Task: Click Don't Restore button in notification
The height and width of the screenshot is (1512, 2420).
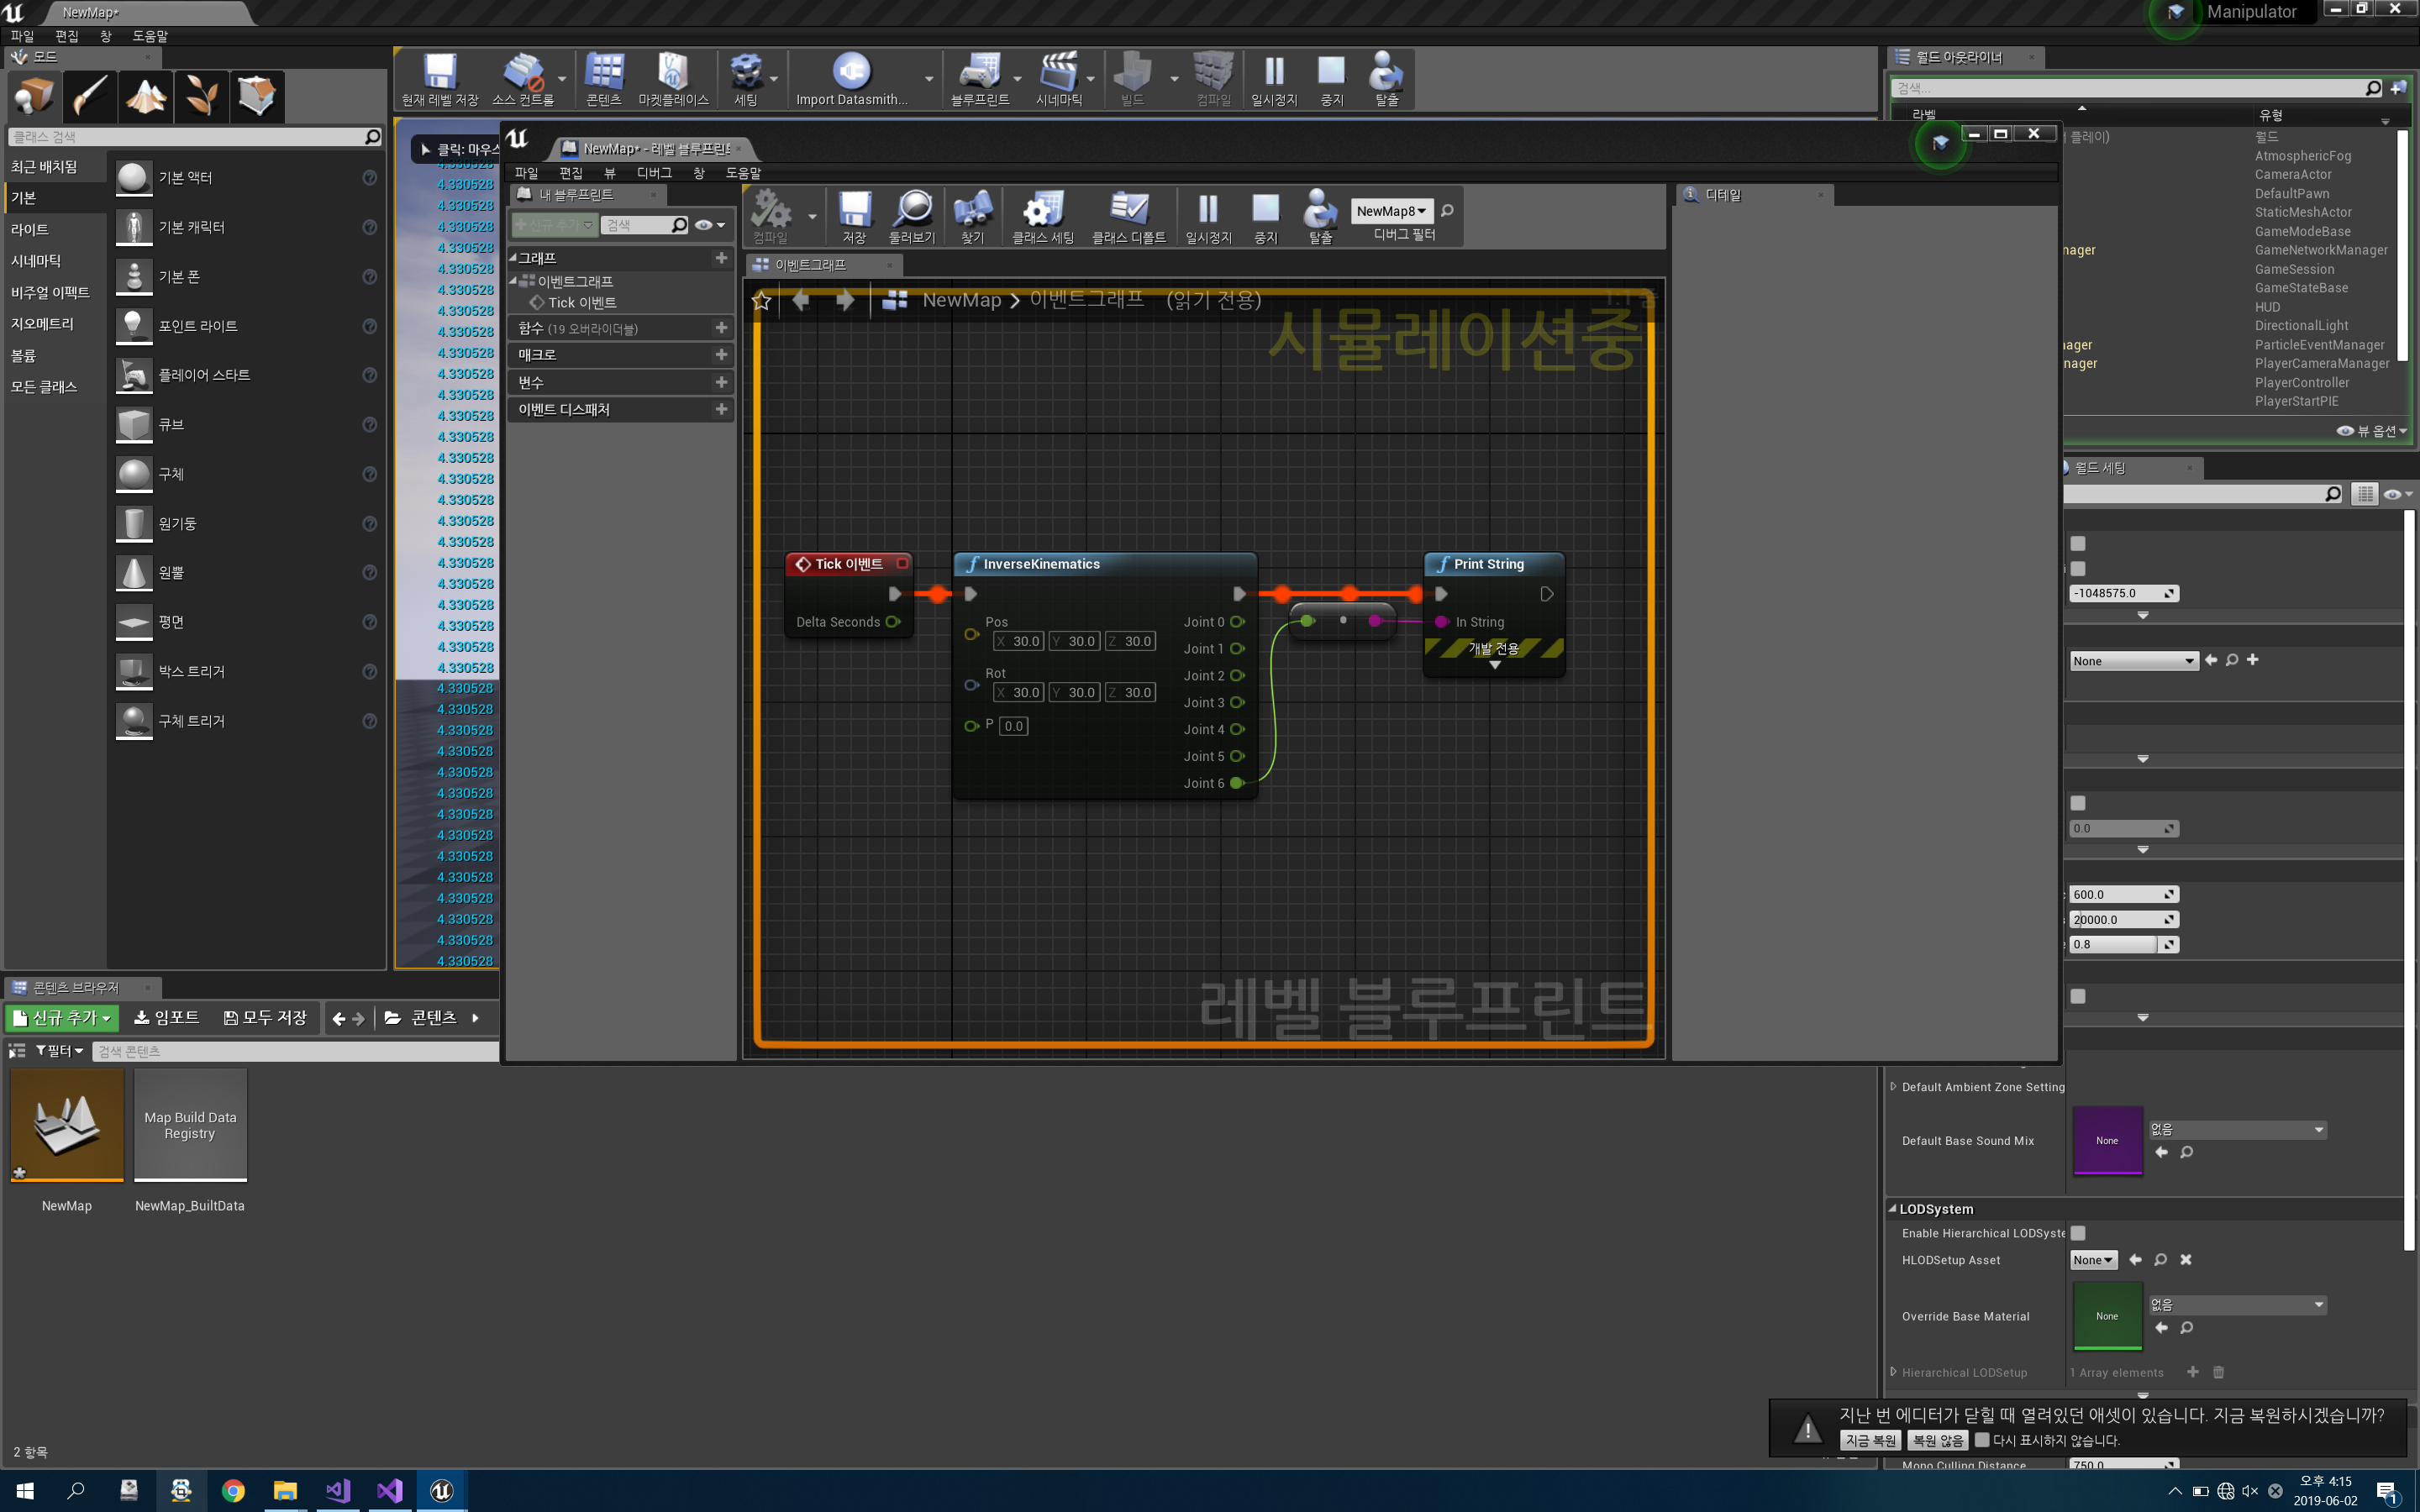Action: [1938, 1440]
